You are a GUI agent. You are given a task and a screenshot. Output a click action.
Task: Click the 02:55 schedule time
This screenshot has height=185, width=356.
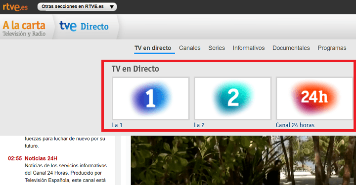coord(15,158)
